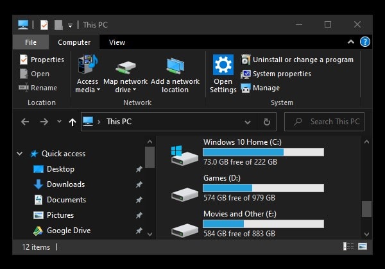
Task: Switch to large icons view in status bar
Action: coord(363,247)
